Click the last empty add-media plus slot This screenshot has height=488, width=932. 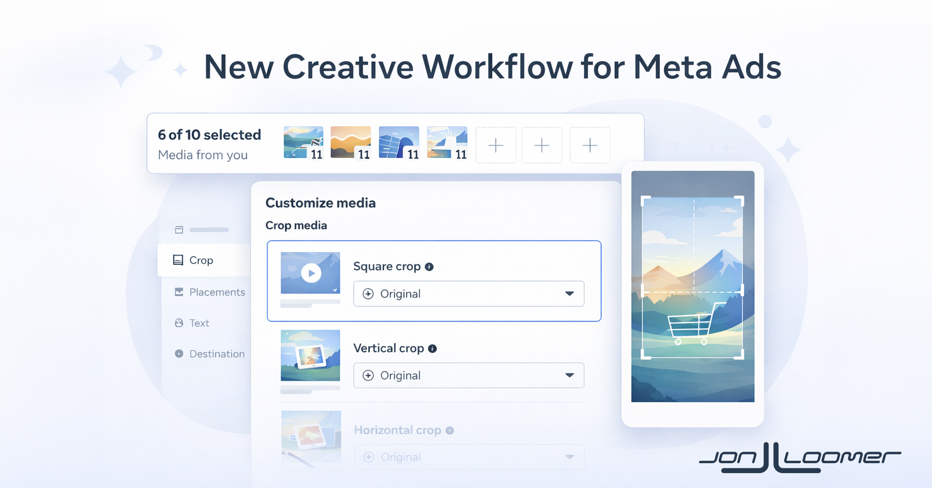click(x=589, y=145)
